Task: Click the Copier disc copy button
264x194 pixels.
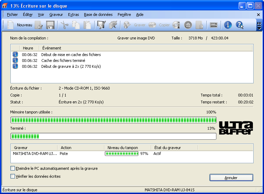Action: [x=160, y=25]
